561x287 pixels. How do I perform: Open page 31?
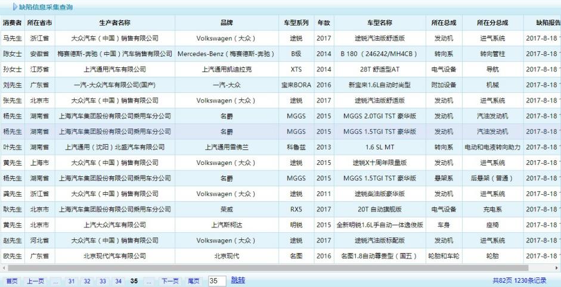(x=72, y=281)
